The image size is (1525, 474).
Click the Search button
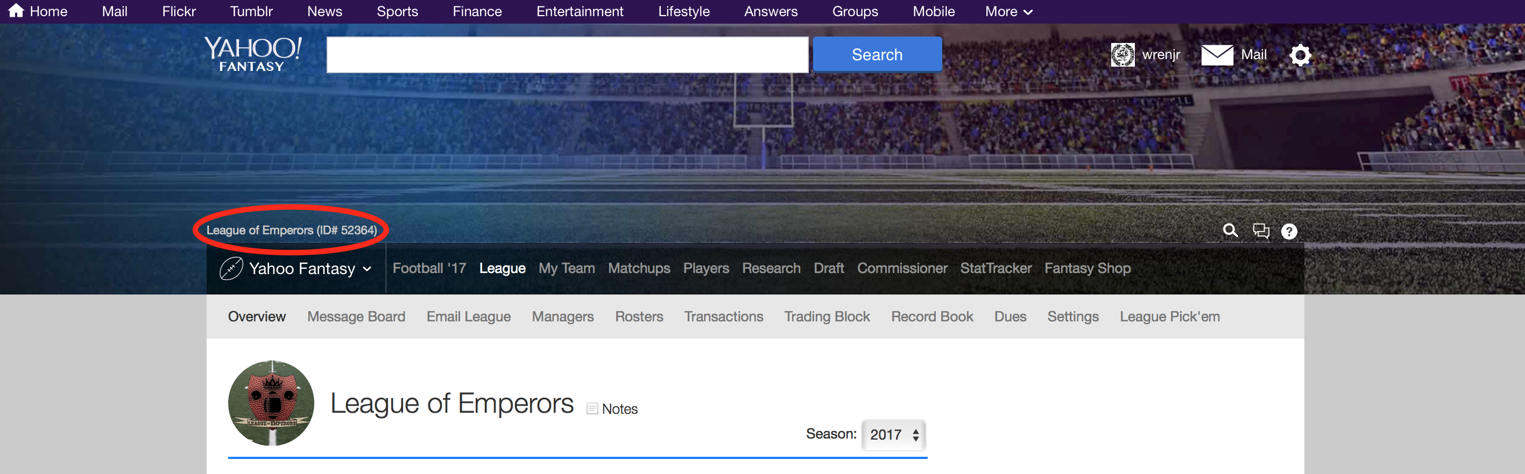[877, 54]
